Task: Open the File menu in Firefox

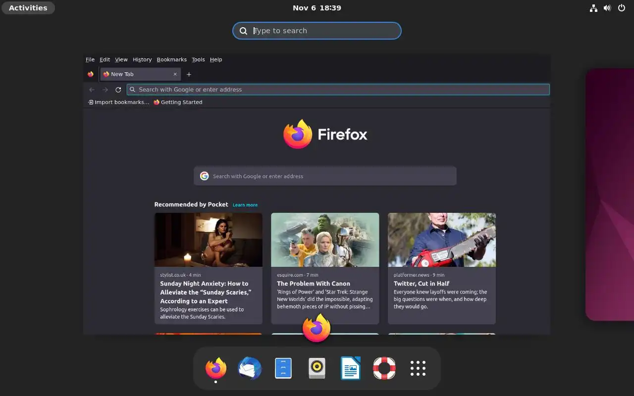Action: tap(90, 59)
